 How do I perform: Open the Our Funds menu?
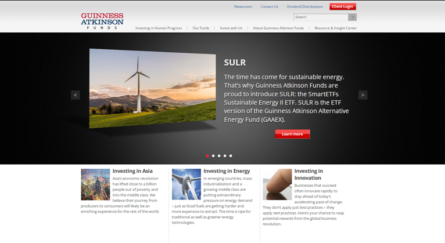201,28
